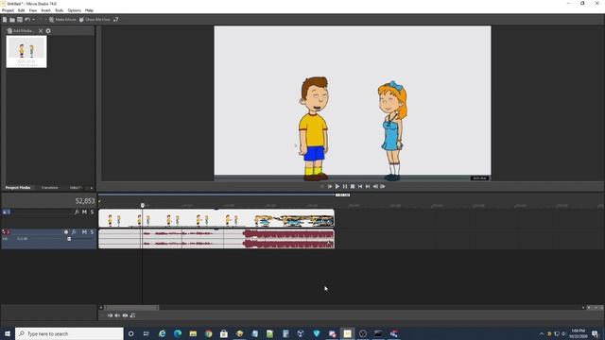
Task: Select the video track header number
Action: (x=7, y=212)
